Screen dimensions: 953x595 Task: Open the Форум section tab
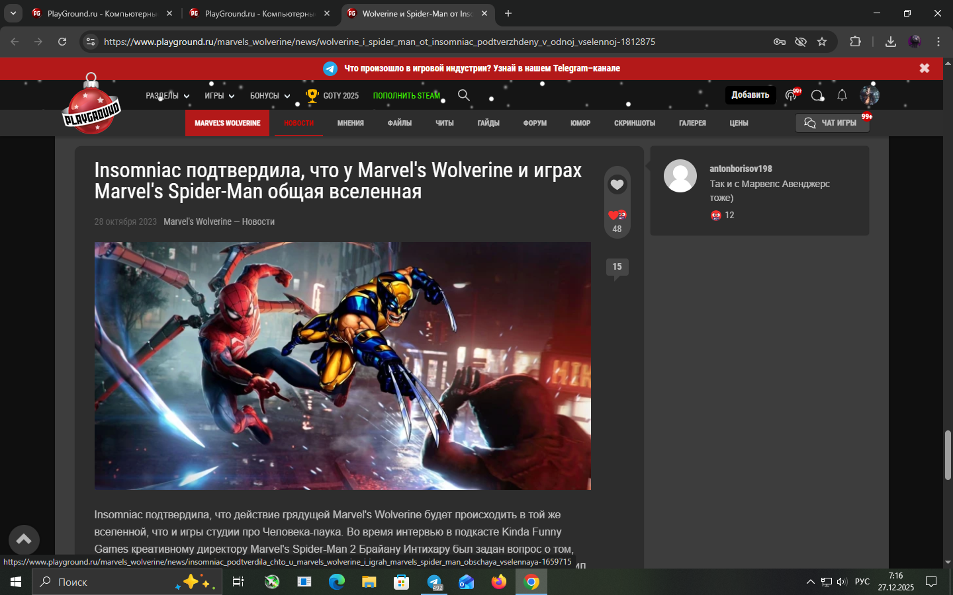[x=535, y=123]
